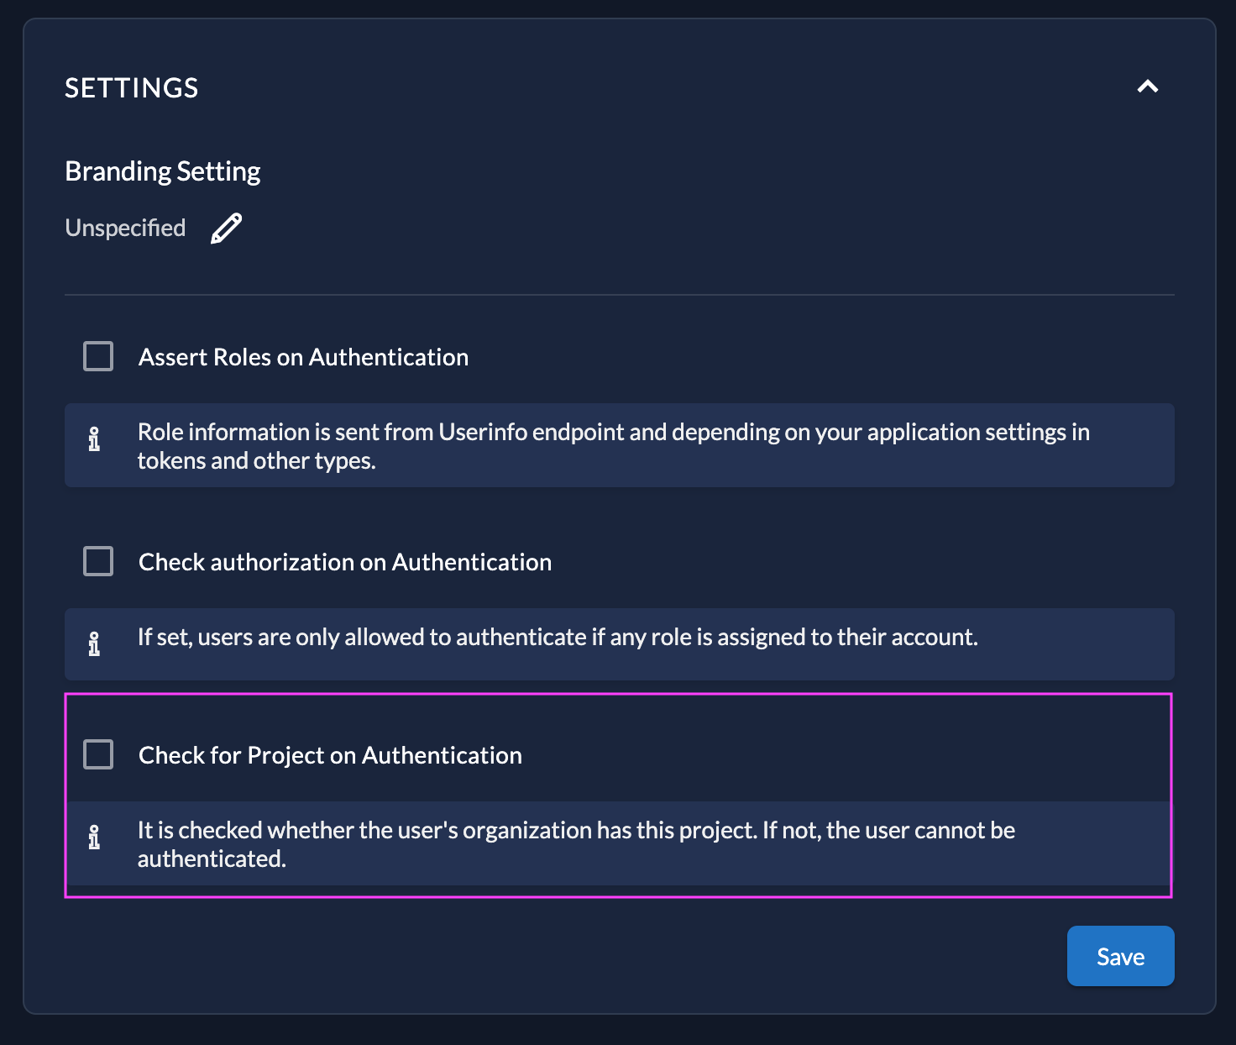Enable Check for Project on Authentication
1236x1045 pixels.
coord(97,754)
